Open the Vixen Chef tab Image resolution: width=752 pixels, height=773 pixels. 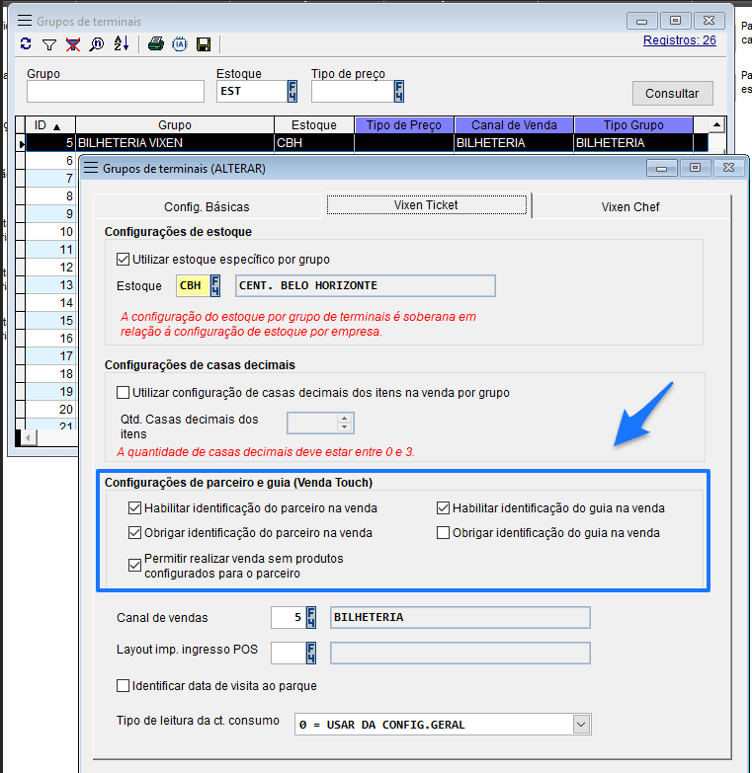pos(630,206)
